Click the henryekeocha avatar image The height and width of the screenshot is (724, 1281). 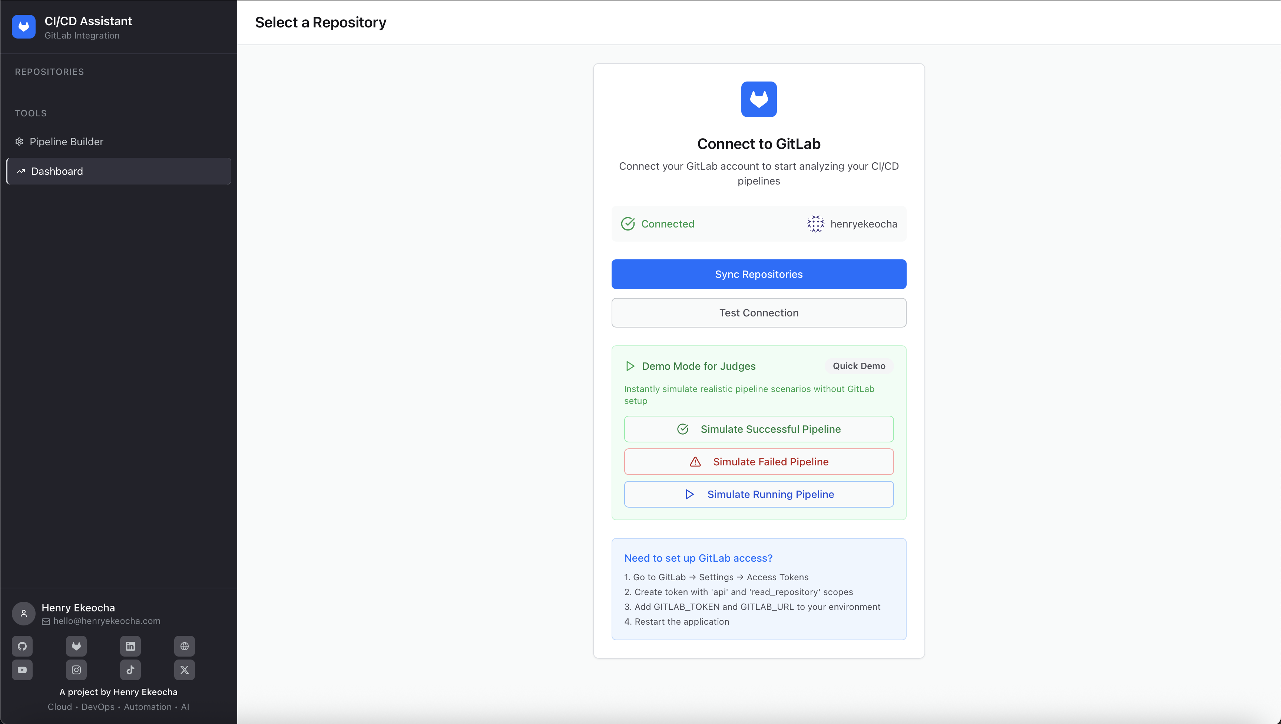click(x=815, y=224)
